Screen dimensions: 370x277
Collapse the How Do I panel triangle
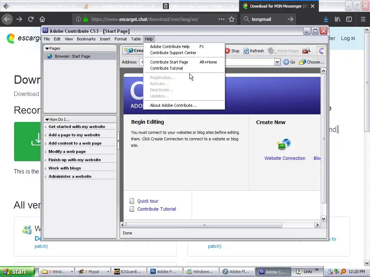point(47,119)
